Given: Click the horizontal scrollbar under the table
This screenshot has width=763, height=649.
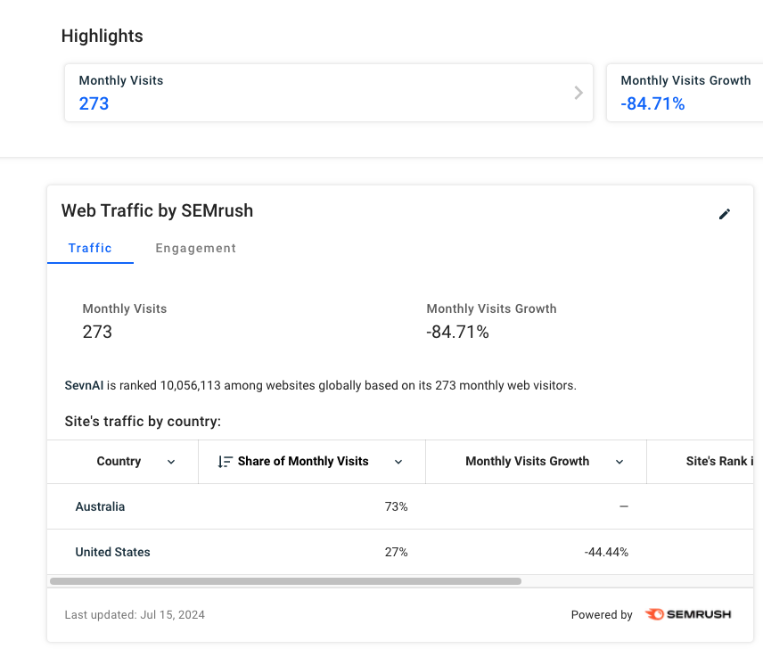Looking at the screenshot, I should click(x=285, y=581).
